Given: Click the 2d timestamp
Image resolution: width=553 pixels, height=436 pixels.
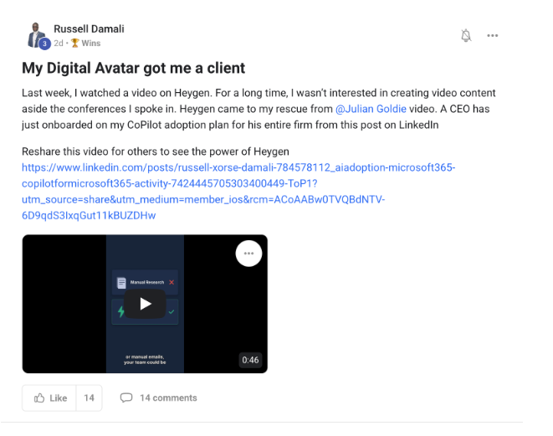Looking at the screenshot, I should (59, 43).
